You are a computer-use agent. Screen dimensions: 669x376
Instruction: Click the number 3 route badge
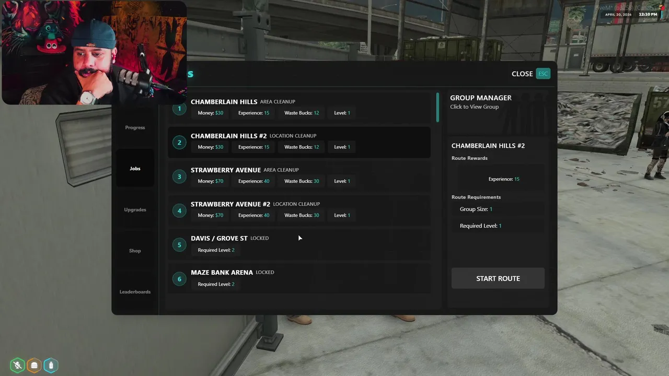tap(179, 177)
